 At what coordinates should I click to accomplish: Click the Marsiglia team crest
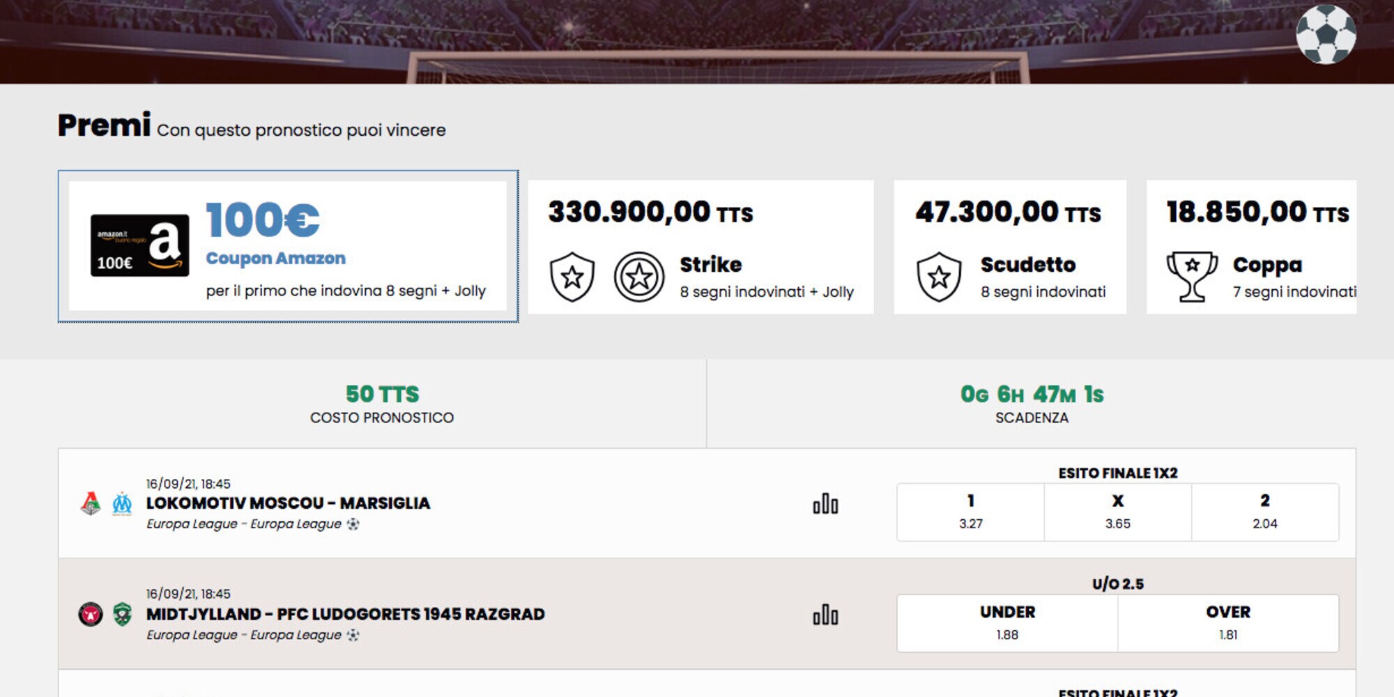click(x=122, y=503)
